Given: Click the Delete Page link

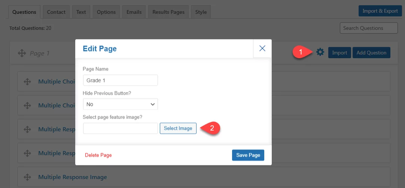Looking at the screenshot, I should point(98,155).
